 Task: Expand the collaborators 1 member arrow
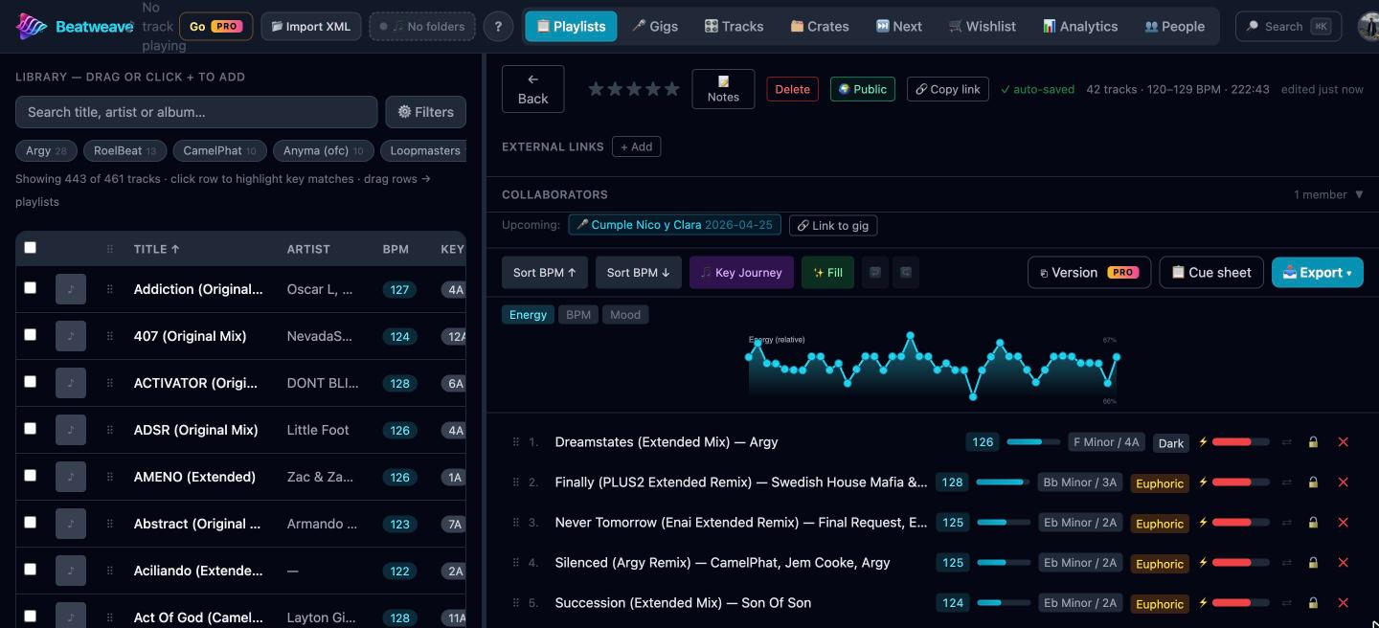point(1358,194)
